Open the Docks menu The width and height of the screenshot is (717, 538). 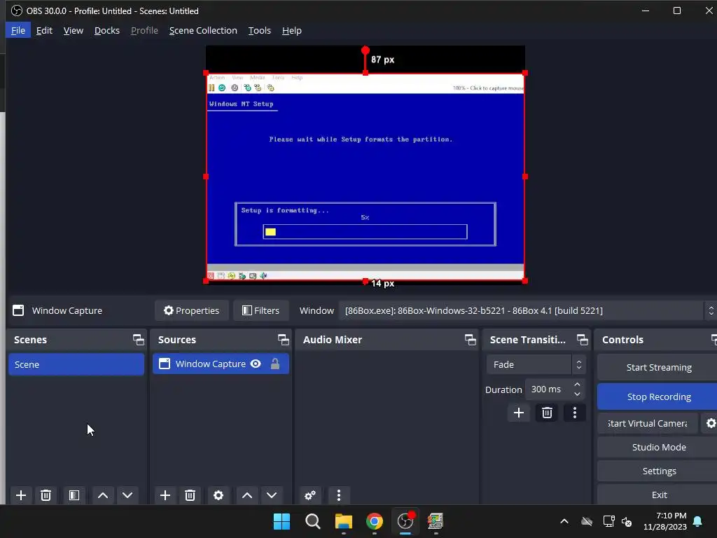point(107,30)
